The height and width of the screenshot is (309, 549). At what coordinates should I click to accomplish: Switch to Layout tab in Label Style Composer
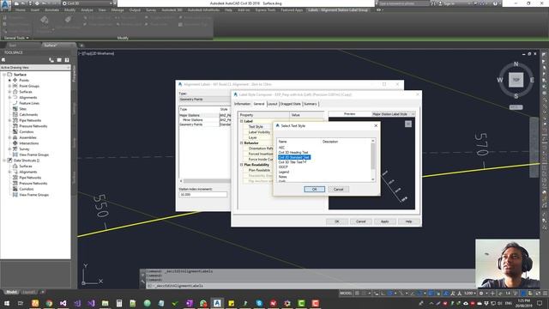tap(272, 104)
